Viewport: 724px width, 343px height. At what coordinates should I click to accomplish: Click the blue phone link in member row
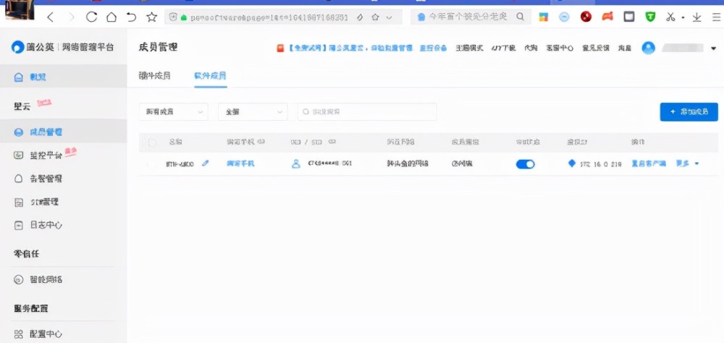click(240, 164)
